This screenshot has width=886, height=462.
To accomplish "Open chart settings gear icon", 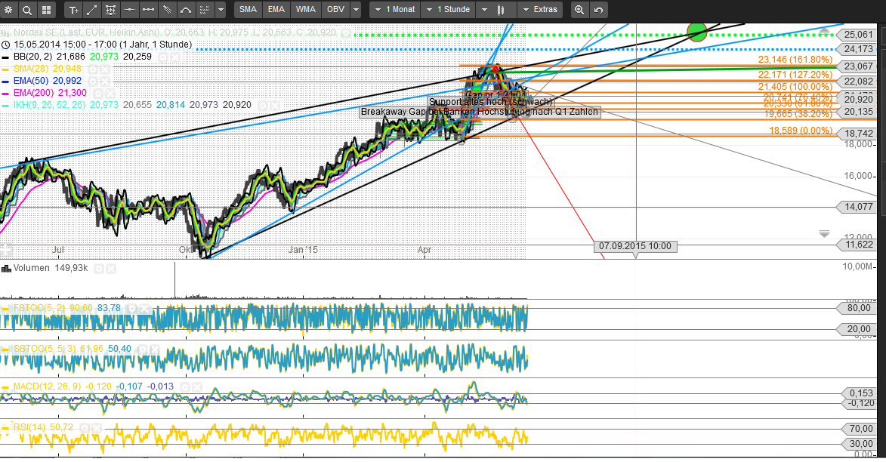I will point(9,10).
